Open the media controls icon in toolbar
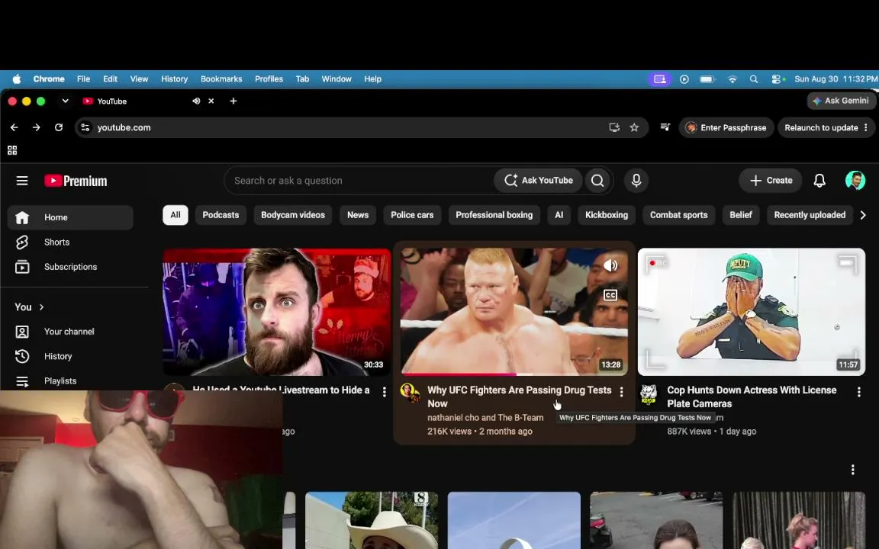The width and height of the screenshot is (879, 549). [x=665, y=128]
